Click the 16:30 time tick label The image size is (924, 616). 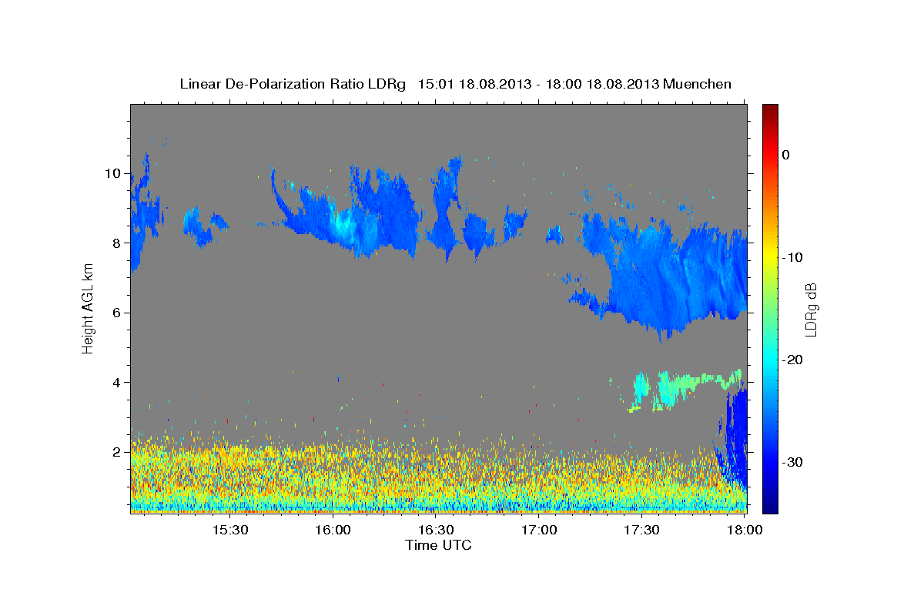[436, 531]
